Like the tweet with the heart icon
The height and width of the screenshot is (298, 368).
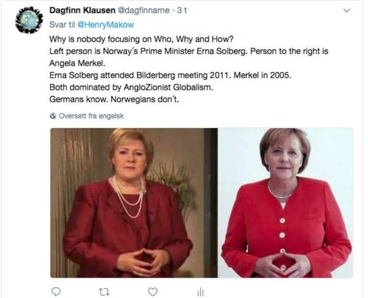[x=152, y=292]
